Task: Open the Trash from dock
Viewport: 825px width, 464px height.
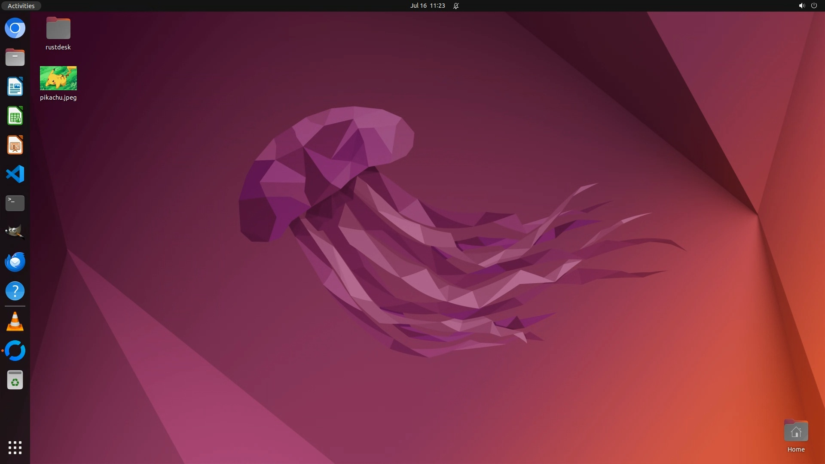Action: click(15, 380)
